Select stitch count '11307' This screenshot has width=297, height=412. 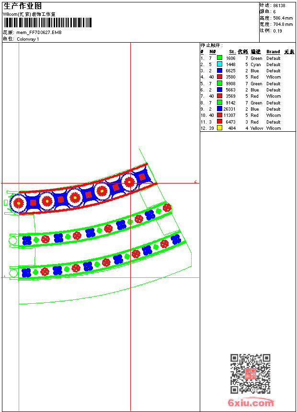[x=229, y=115]
